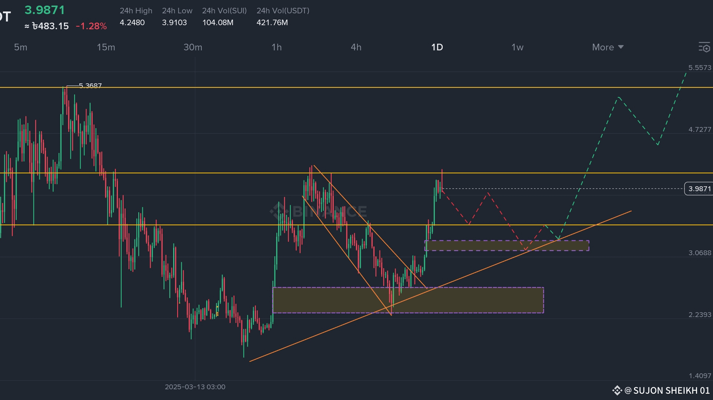The image size is (713, 400).
Task: Select the 15m timeframe tab
Action: [x=106, y=47]
